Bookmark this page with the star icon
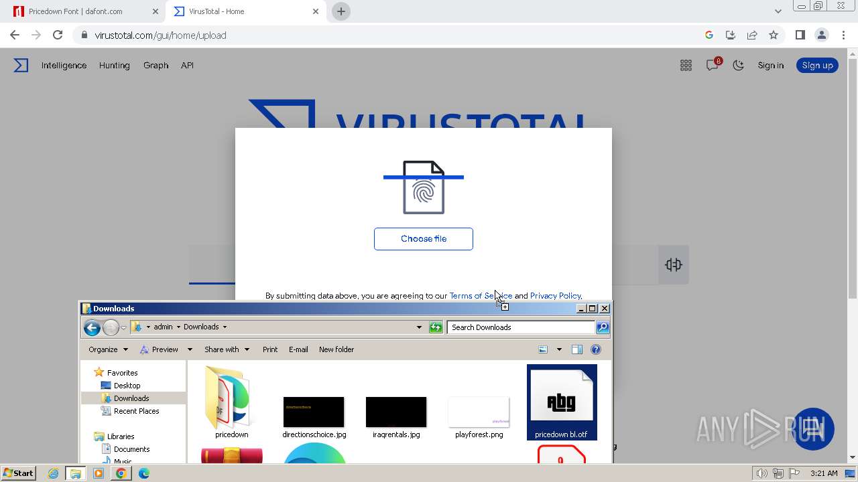Viewport: 858px width, 482px height. coord(774,35)
